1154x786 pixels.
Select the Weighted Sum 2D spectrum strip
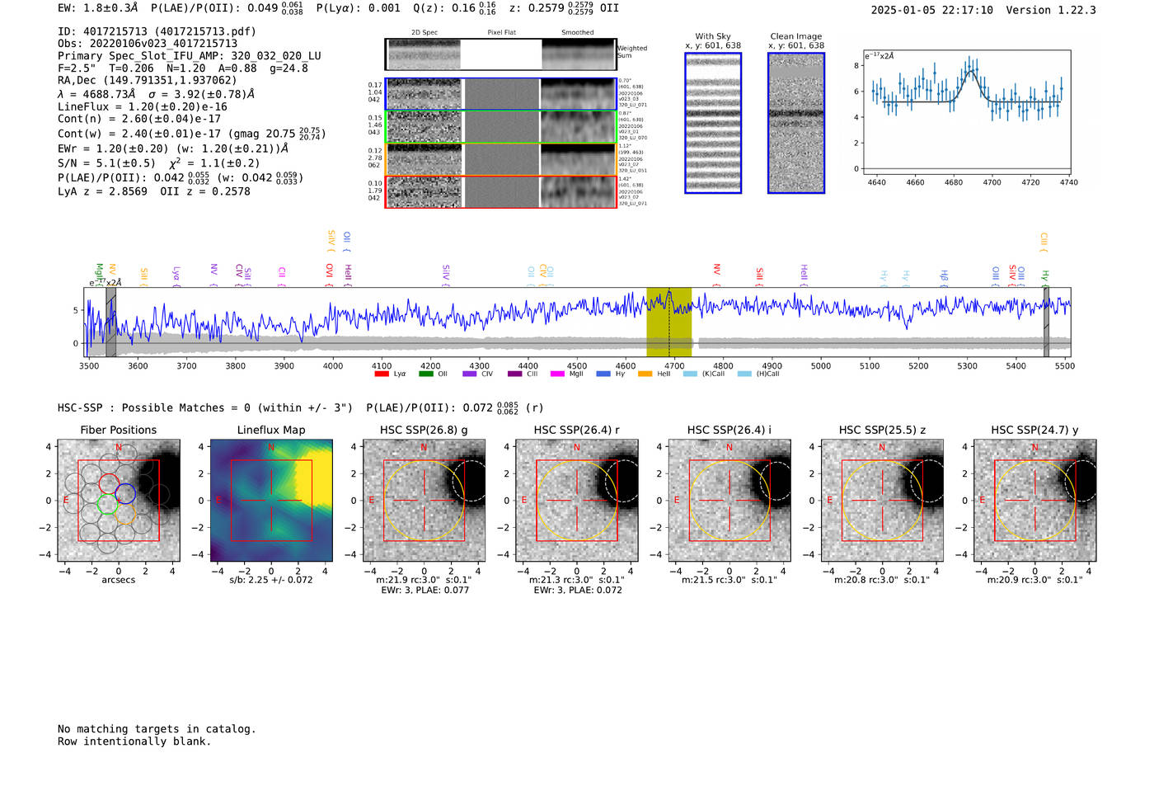point(500,54)
